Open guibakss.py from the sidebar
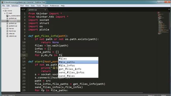171x96 pixels. coord(13,26)
